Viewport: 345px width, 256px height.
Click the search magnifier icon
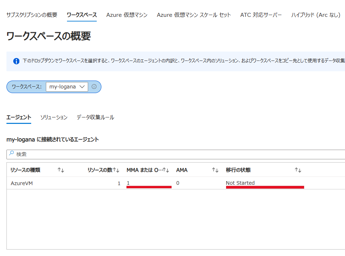click(11, 154)
